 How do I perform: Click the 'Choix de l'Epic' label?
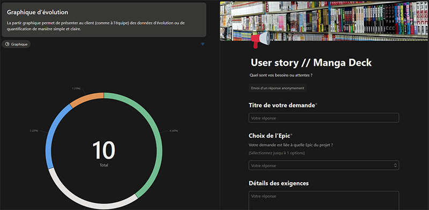(x=270, y=136)
